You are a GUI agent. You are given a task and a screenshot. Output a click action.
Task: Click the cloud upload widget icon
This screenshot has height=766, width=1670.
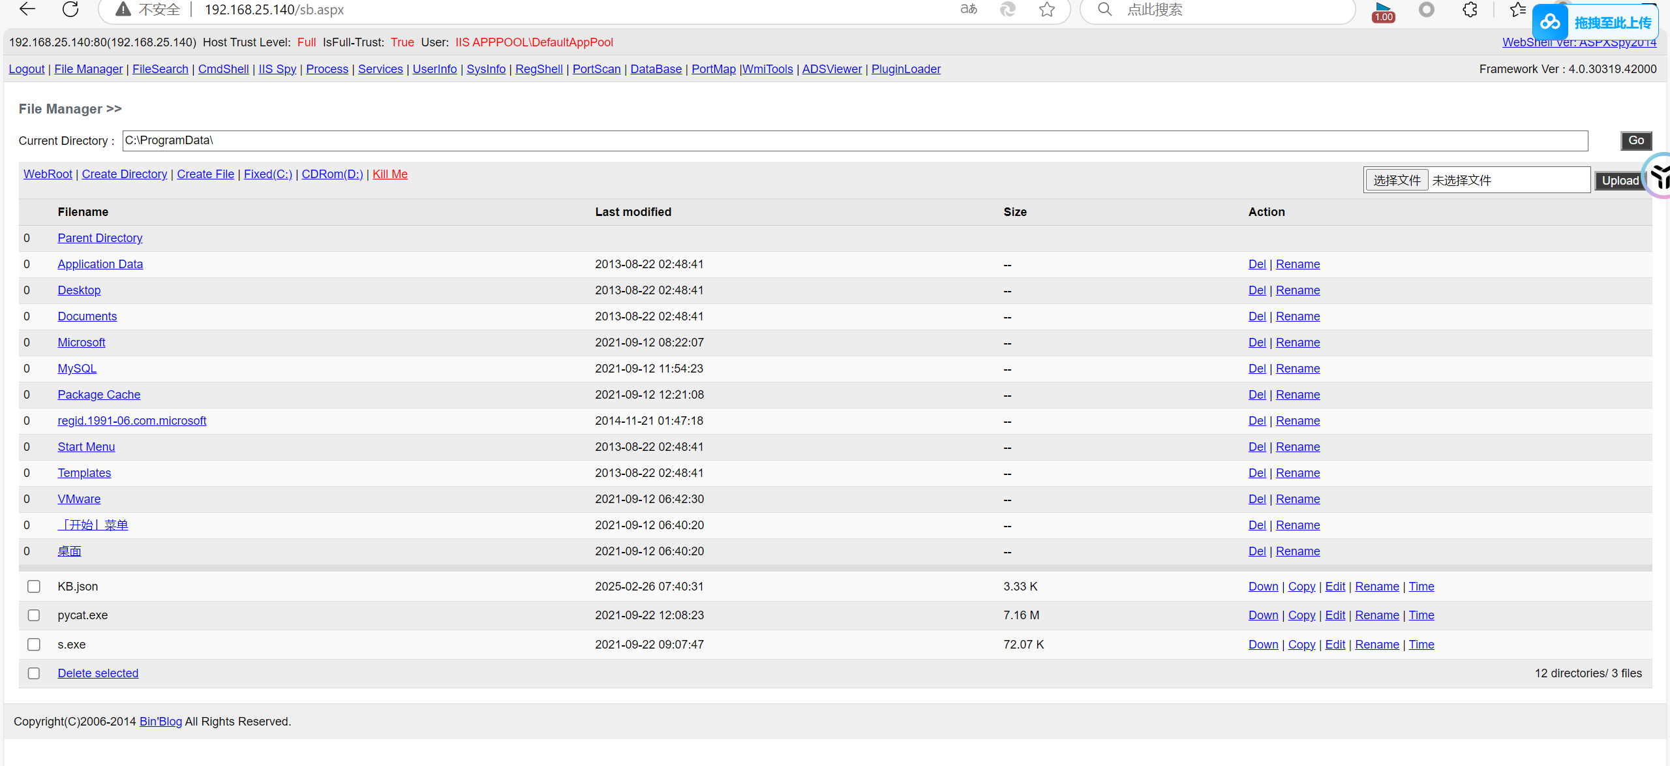(1551, 23)
